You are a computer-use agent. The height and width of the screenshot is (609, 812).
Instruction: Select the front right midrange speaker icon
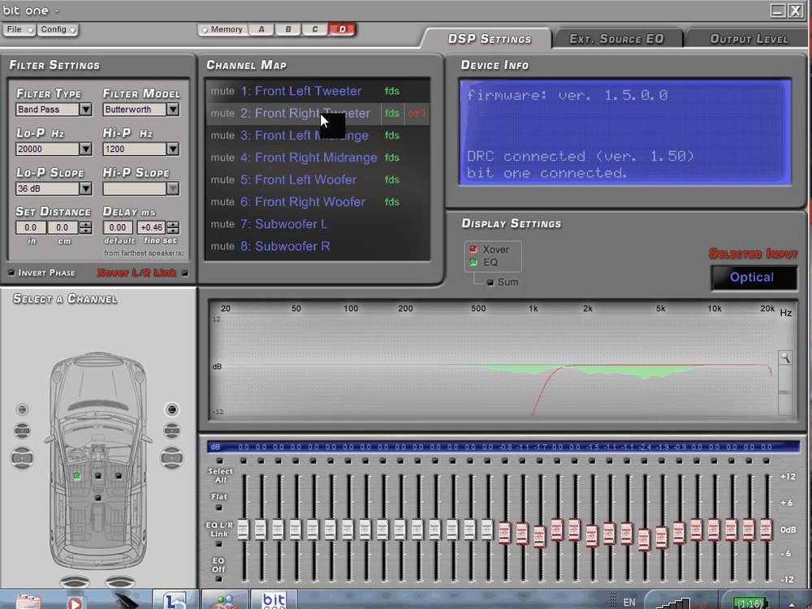pyautogui.click(x=172, y=430)
